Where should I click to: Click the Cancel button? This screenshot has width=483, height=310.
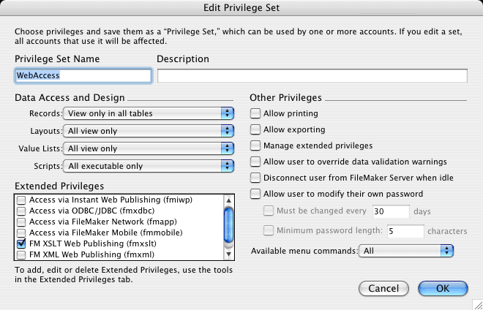pyautogui.click(x=383, y=289)
